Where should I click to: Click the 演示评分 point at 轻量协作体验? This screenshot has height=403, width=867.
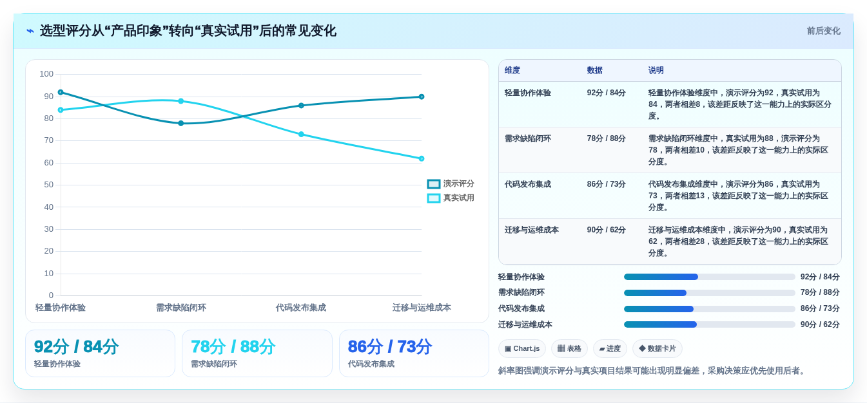click(x=61, y=92)
